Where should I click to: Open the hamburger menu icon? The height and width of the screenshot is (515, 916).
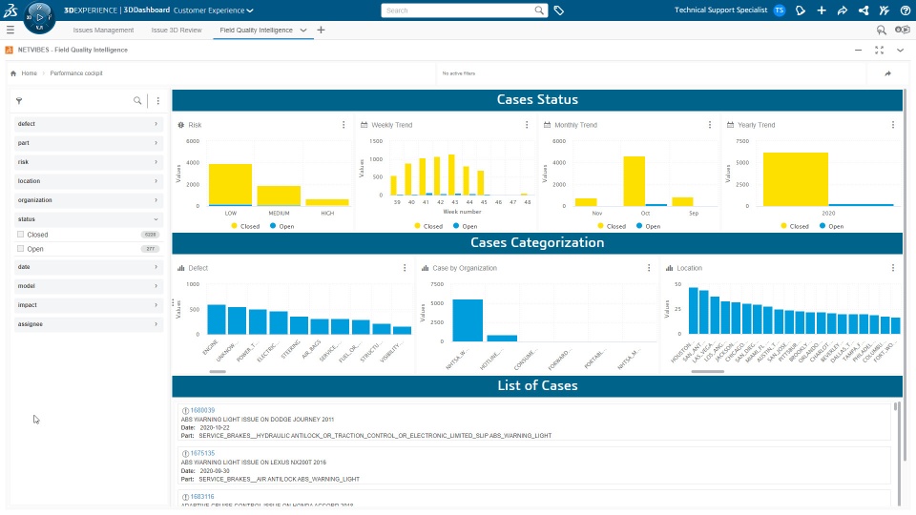point(10,30)
